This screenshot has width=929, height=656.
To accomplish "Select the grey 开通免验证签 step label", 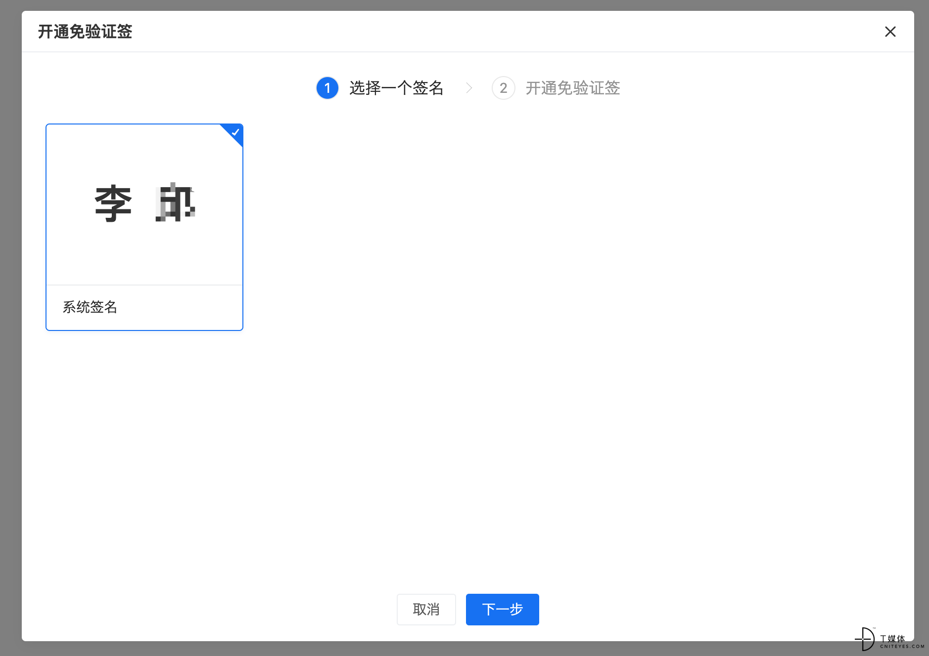I will click(572, 88).
